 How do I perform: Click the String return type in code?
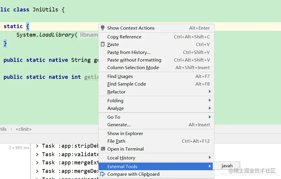(x=81, y=60)
